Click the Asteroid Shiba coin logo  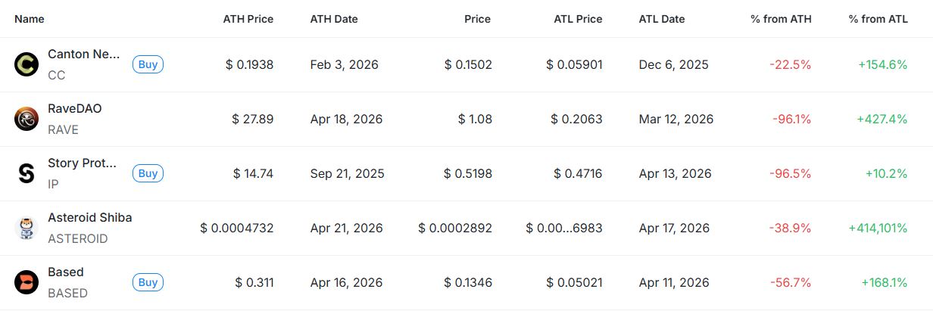pos(27,228)
